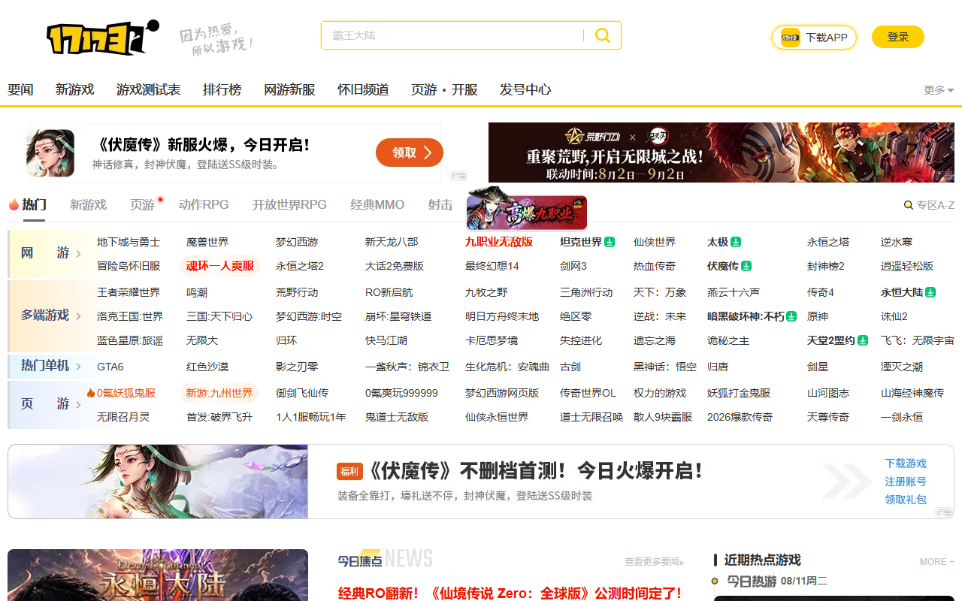Open the 排行榜 navigation item
The image size is (962, 601).
pyautogui.click(x=222, y=89)
